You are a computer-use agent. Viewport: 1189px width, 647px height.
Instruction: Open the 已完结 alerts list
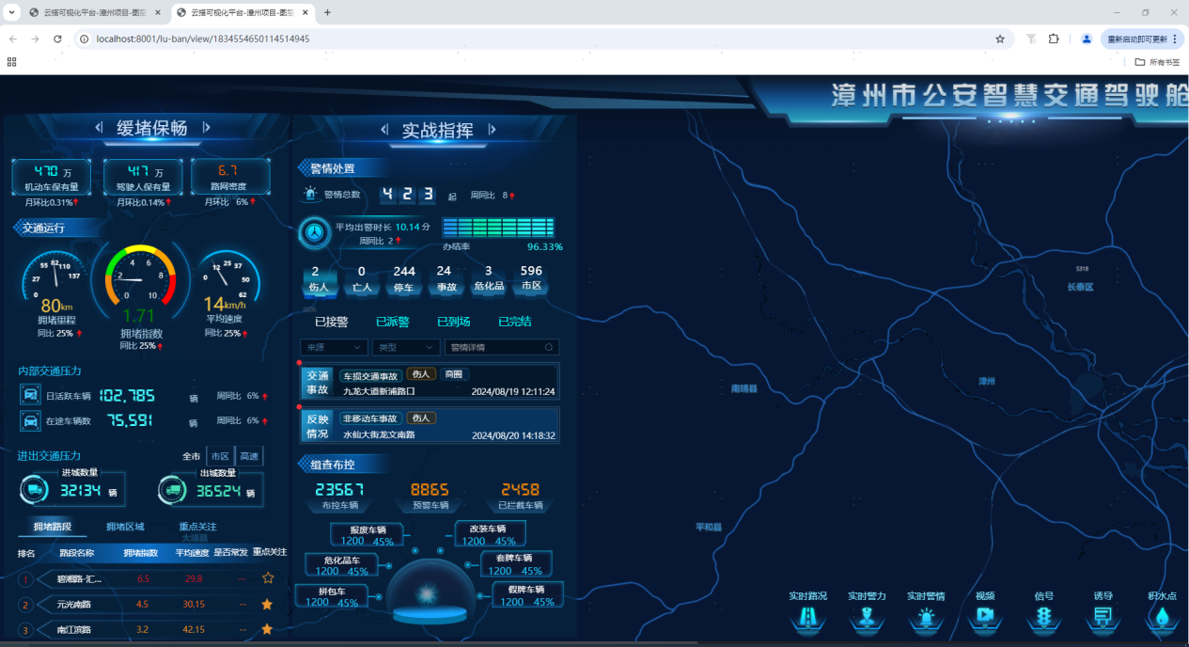514,322
